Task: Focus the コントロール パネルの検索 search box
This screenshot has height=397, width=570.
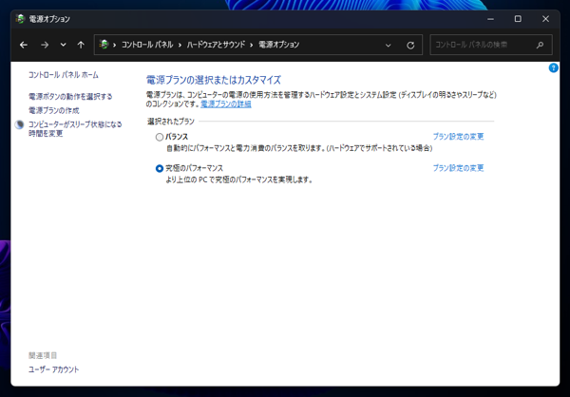Action: click(491, 45)
